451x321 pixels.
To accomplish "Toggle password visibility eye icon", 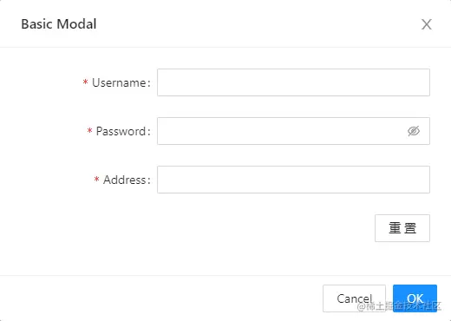I will click(x=414, y=131).
